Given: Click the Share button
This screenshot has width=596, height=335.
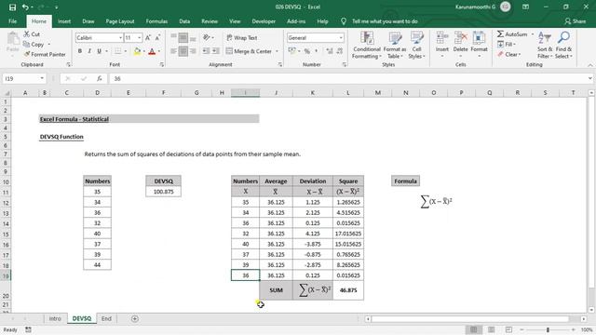Looking at the screenshot, I should point(576,21).
